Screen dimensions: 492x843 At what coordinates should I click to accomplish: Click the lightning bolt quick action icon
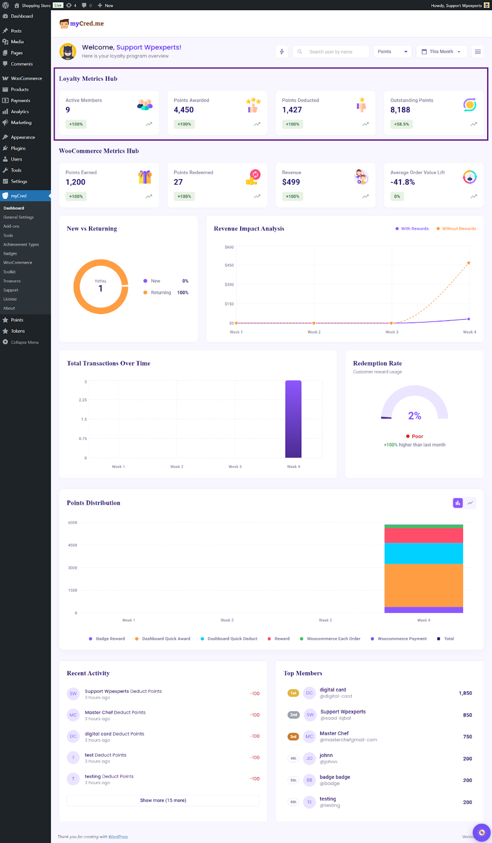click(x=282, y=52)
